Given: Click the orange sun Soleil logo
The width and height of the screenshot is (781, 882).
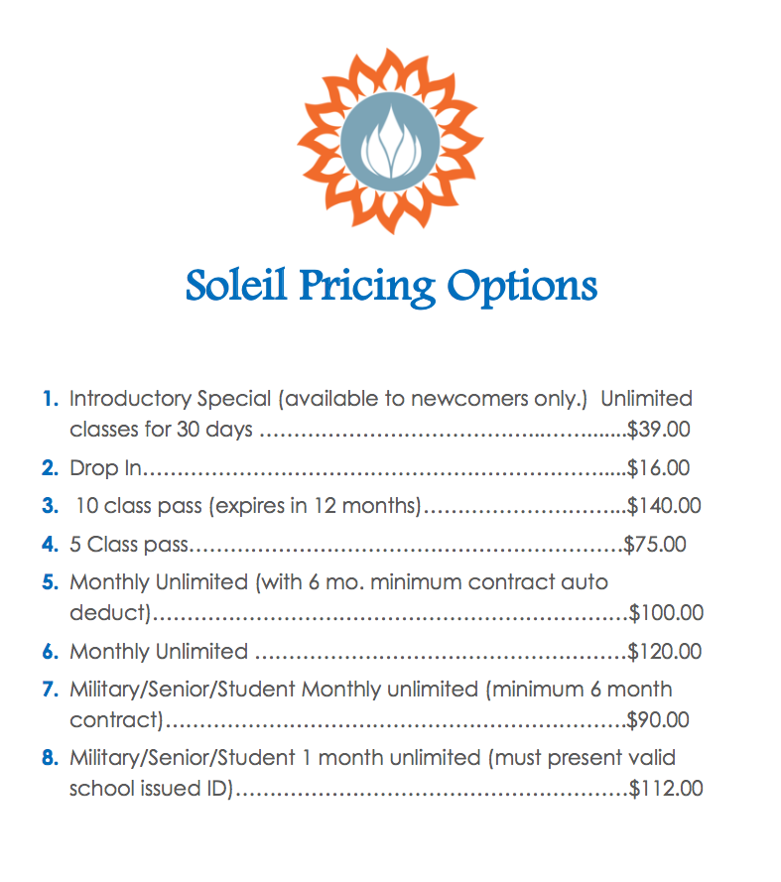Looking at the screenshot, I should pyautogui.click(x=390, y=141).
